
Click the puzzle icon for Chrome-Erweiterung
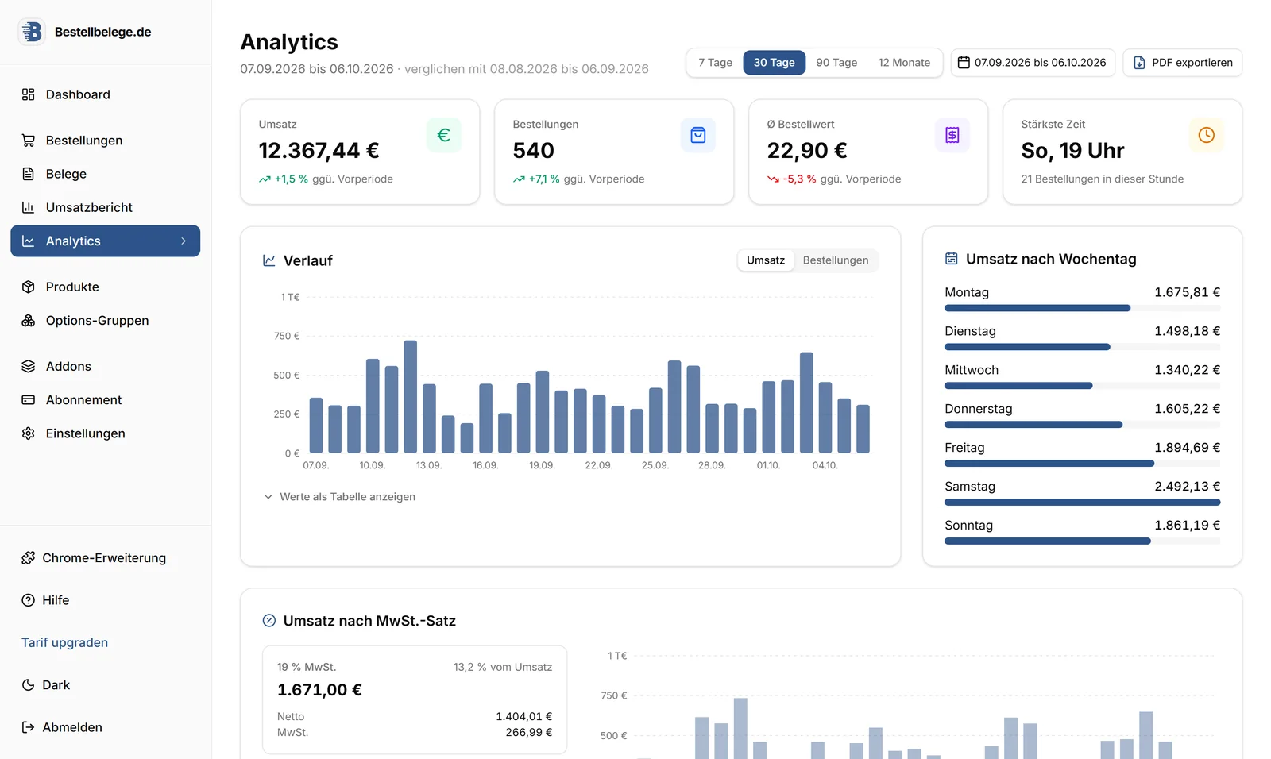click(x=29, y=558)
